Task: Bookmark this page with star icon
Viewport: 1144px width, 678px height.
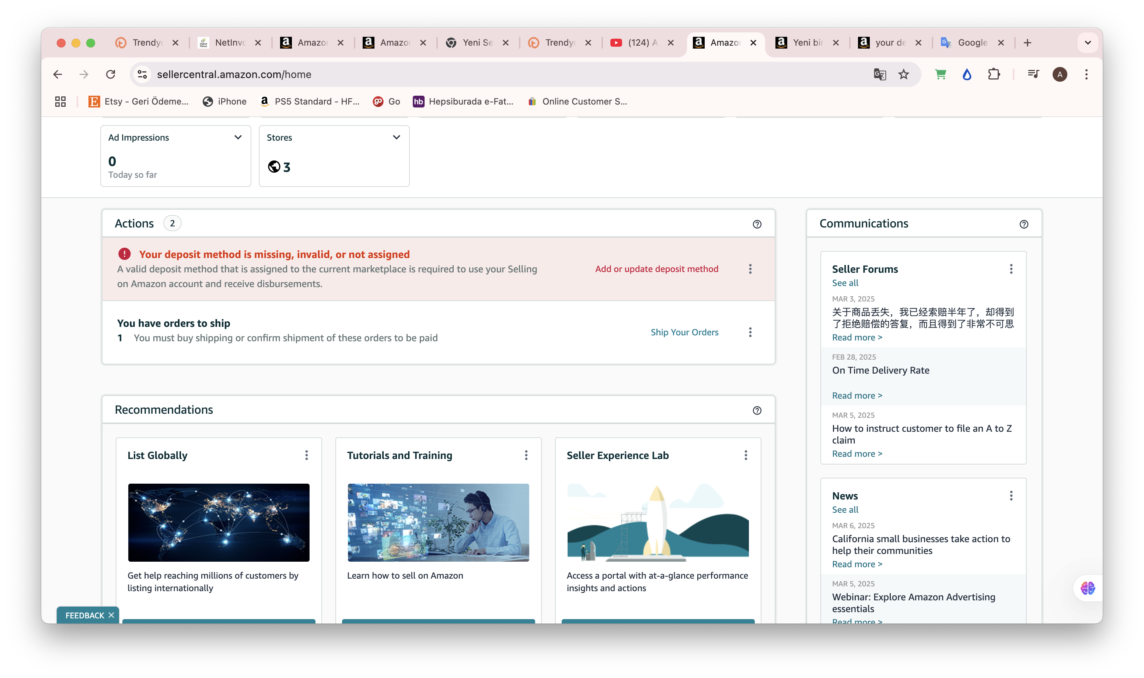Action: coord(903,74)
